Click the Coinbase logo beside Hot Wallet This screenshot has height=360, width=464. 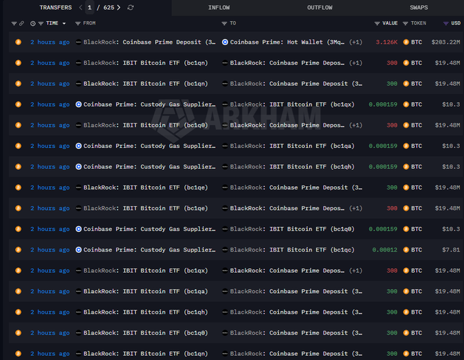point(225,42)
